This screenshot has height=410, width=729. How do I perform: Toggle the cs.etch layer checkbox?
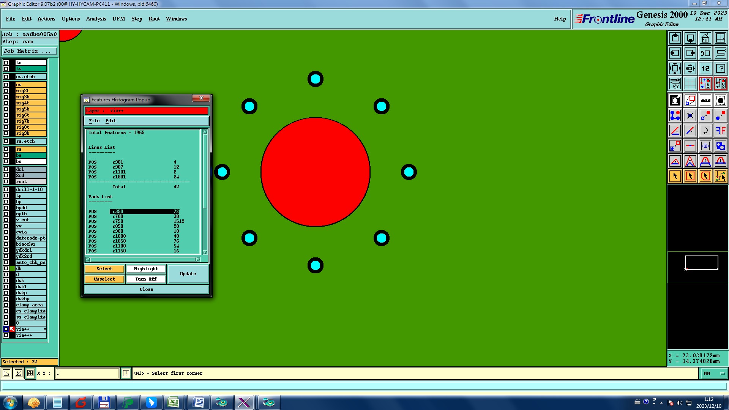tap(6, 77)
